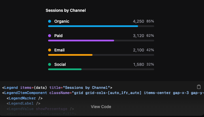Select the Email legend label
Viewport: 204px width, 117px height.
click(x=60, y=50)
